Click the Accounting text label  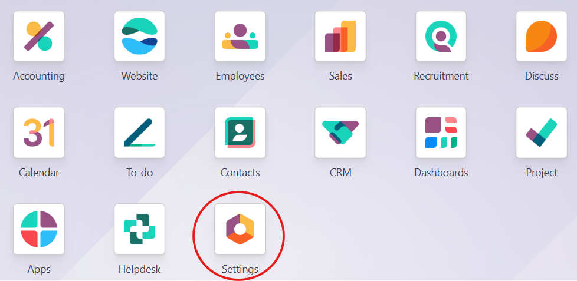click(39, 76)
